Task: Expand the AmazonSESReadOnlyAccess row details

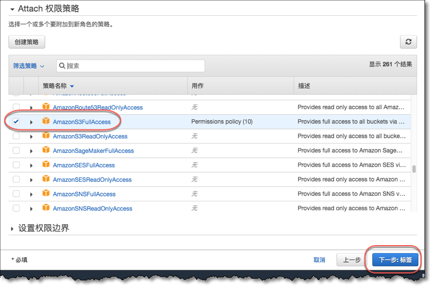Action: pyautogui.click(x=31, y=180)
